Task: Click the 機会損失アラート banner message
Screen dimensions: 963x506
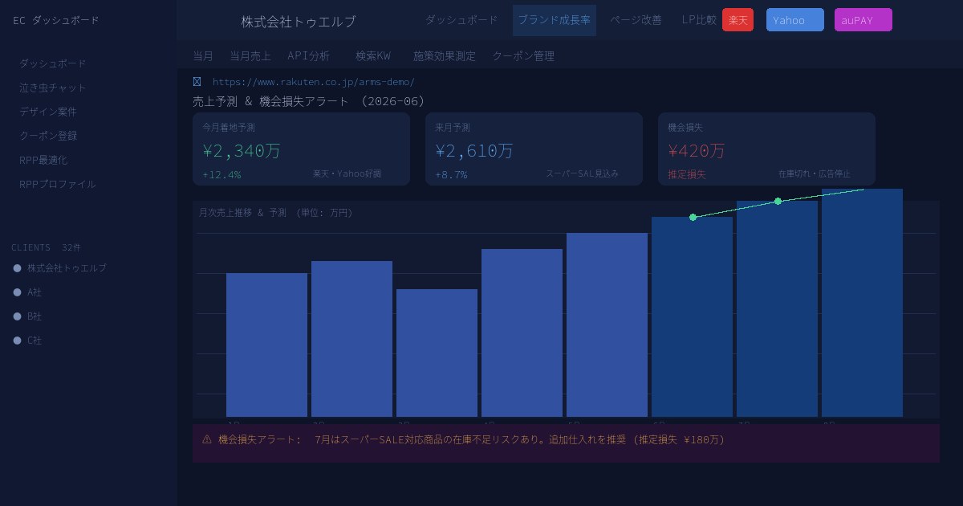Action: pyautogui.click(x=566, y=443)
